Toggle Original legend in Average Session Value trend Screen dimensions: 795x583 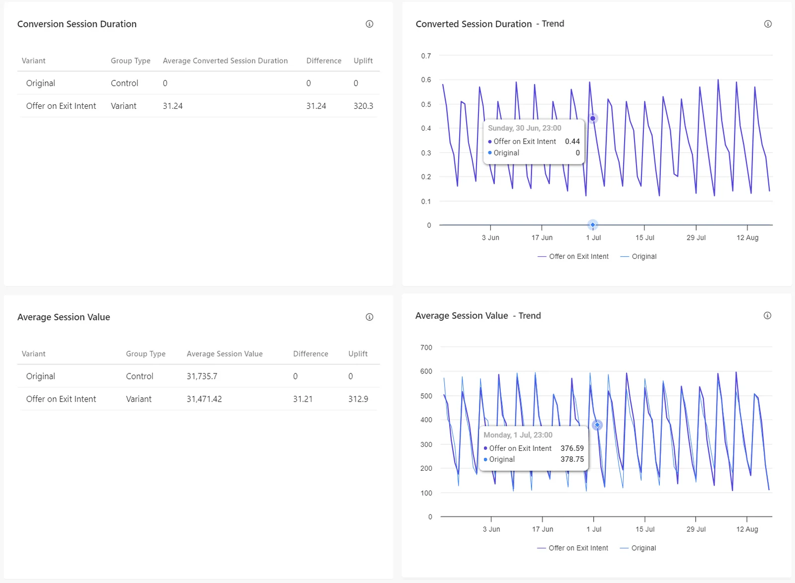(638, 548)
